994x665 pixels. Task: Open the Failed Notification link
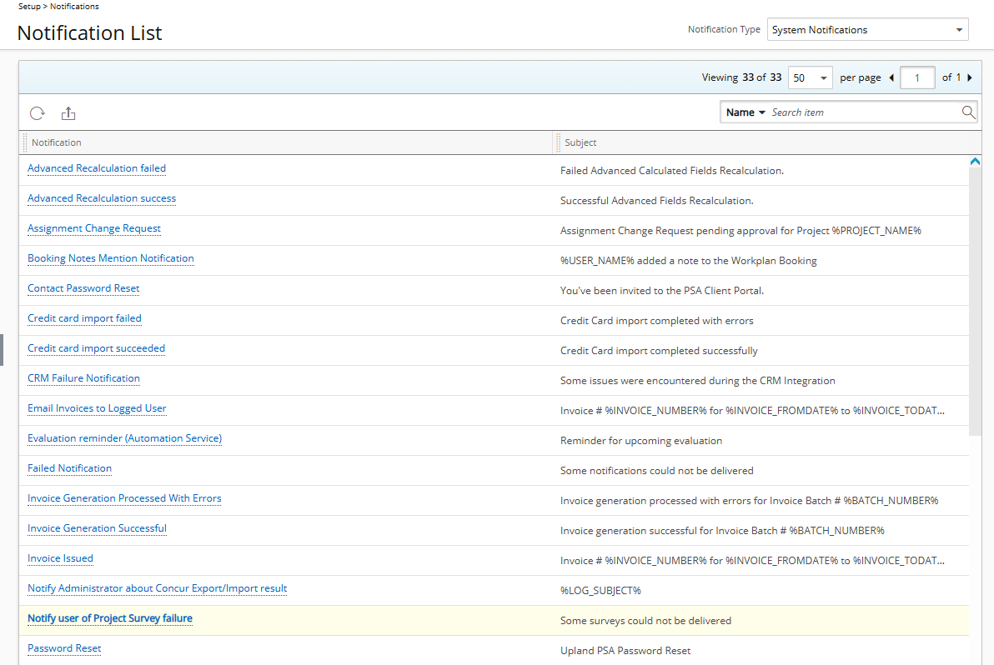69,468
